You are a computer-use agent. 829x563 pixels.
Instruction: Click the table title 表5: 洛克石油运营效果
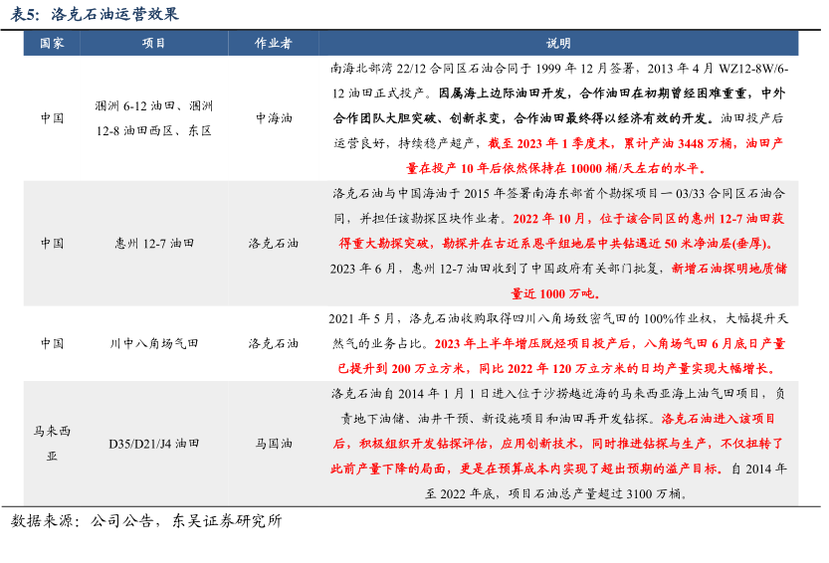(97, 14)
